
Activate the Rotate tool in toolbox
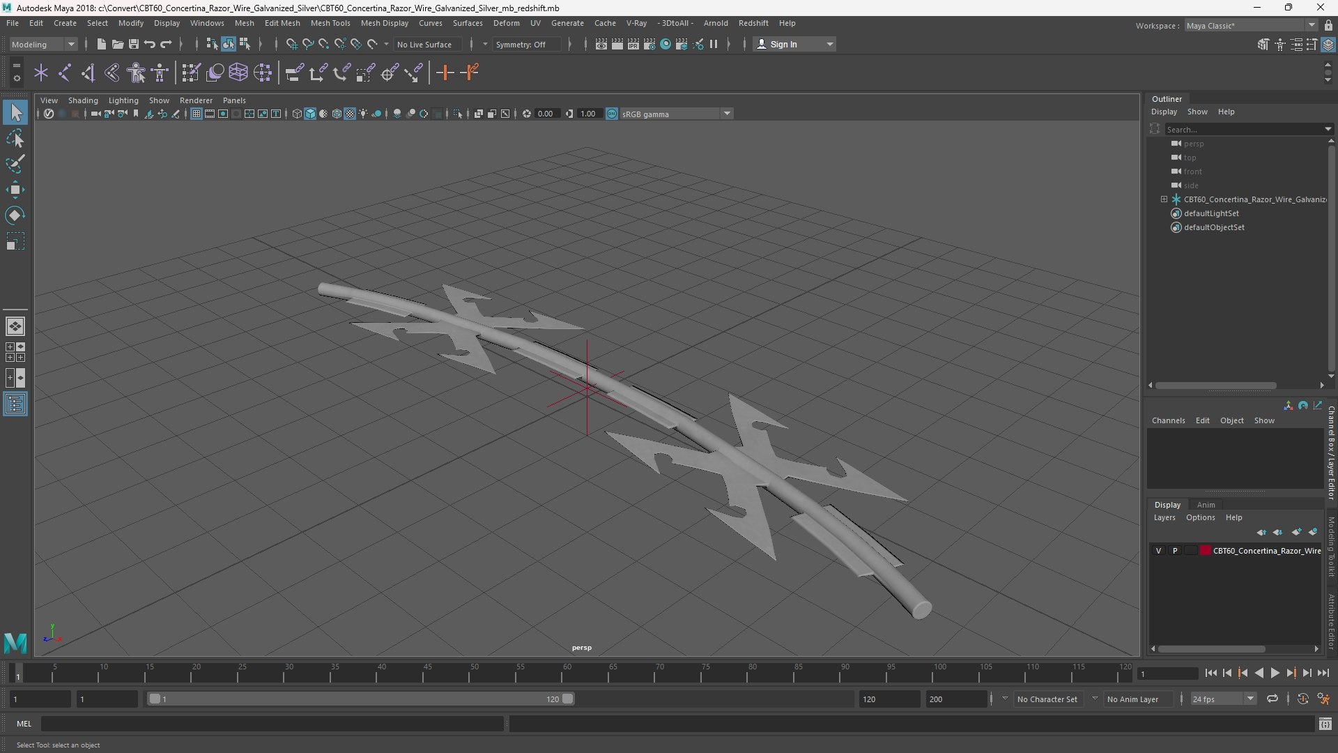click(15, 215)
